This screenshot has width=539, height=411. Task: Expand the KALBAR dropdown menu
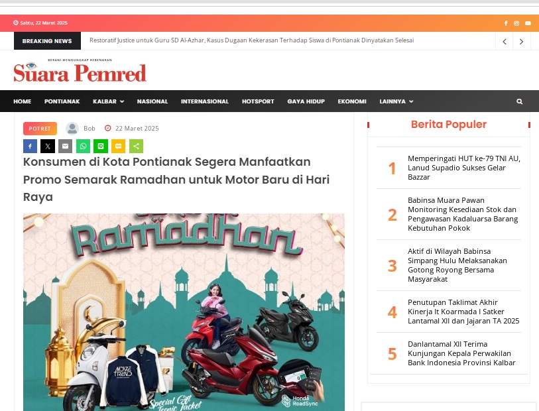[108, 101]
